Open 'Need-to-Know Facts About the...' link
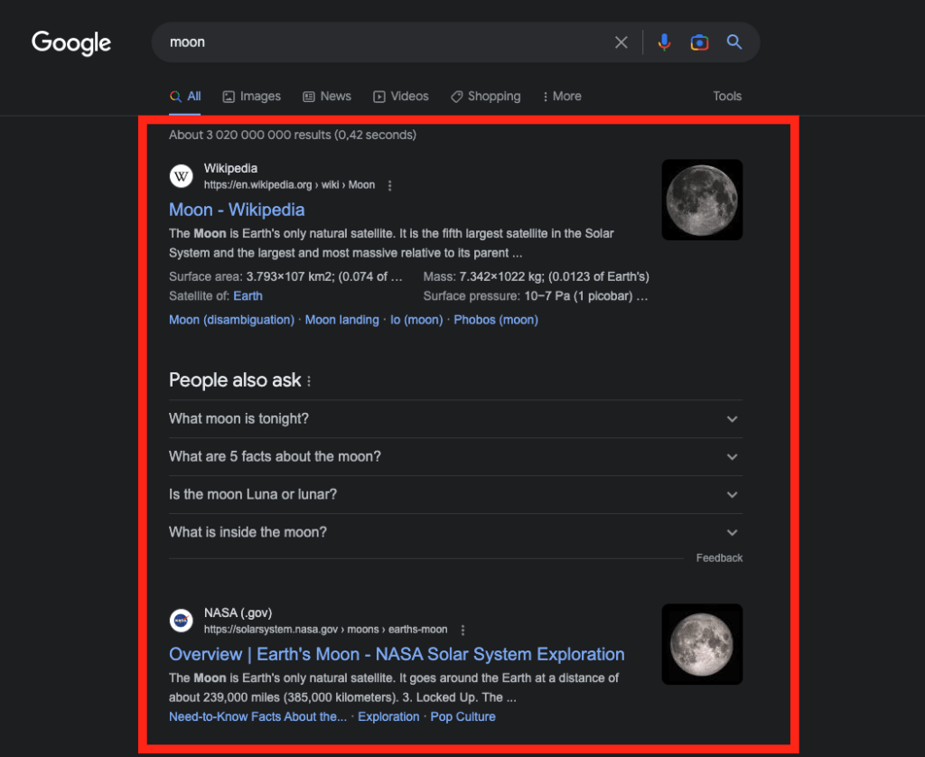925x757 pixels. tap(257, 717)
